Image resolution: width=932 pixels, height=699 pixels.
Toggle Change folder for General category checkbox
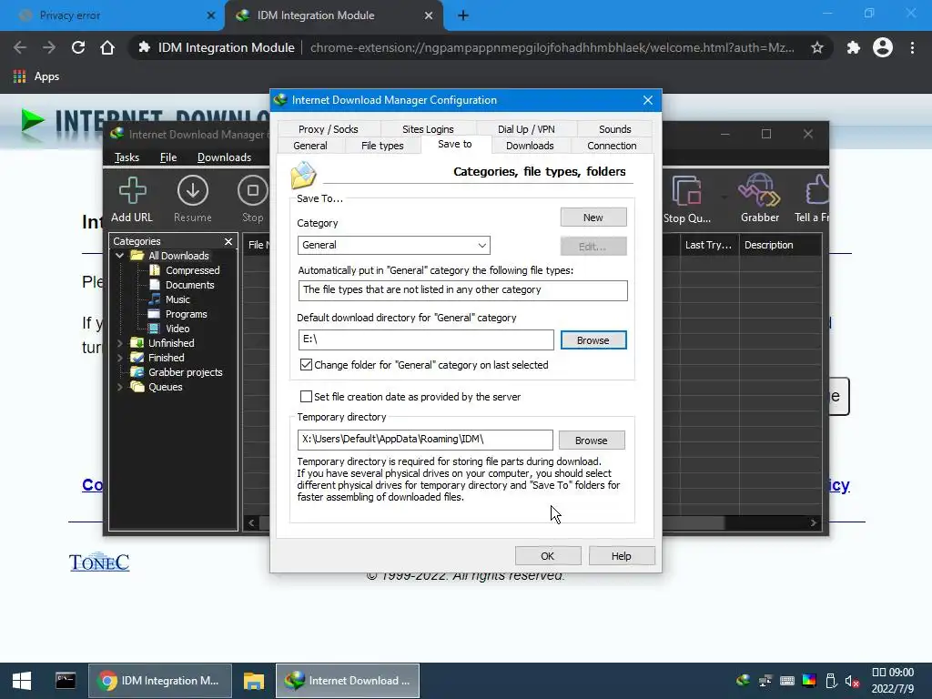(306, 364)
